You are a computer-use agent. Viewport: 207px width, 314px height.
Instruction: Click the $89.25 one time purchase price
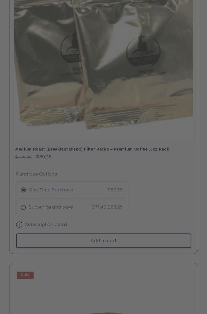tap(115, 190)
